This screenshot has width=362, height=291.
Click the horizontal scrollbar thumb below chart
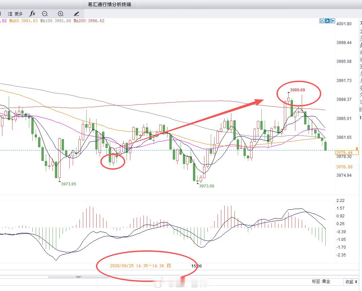click(78, 277)
